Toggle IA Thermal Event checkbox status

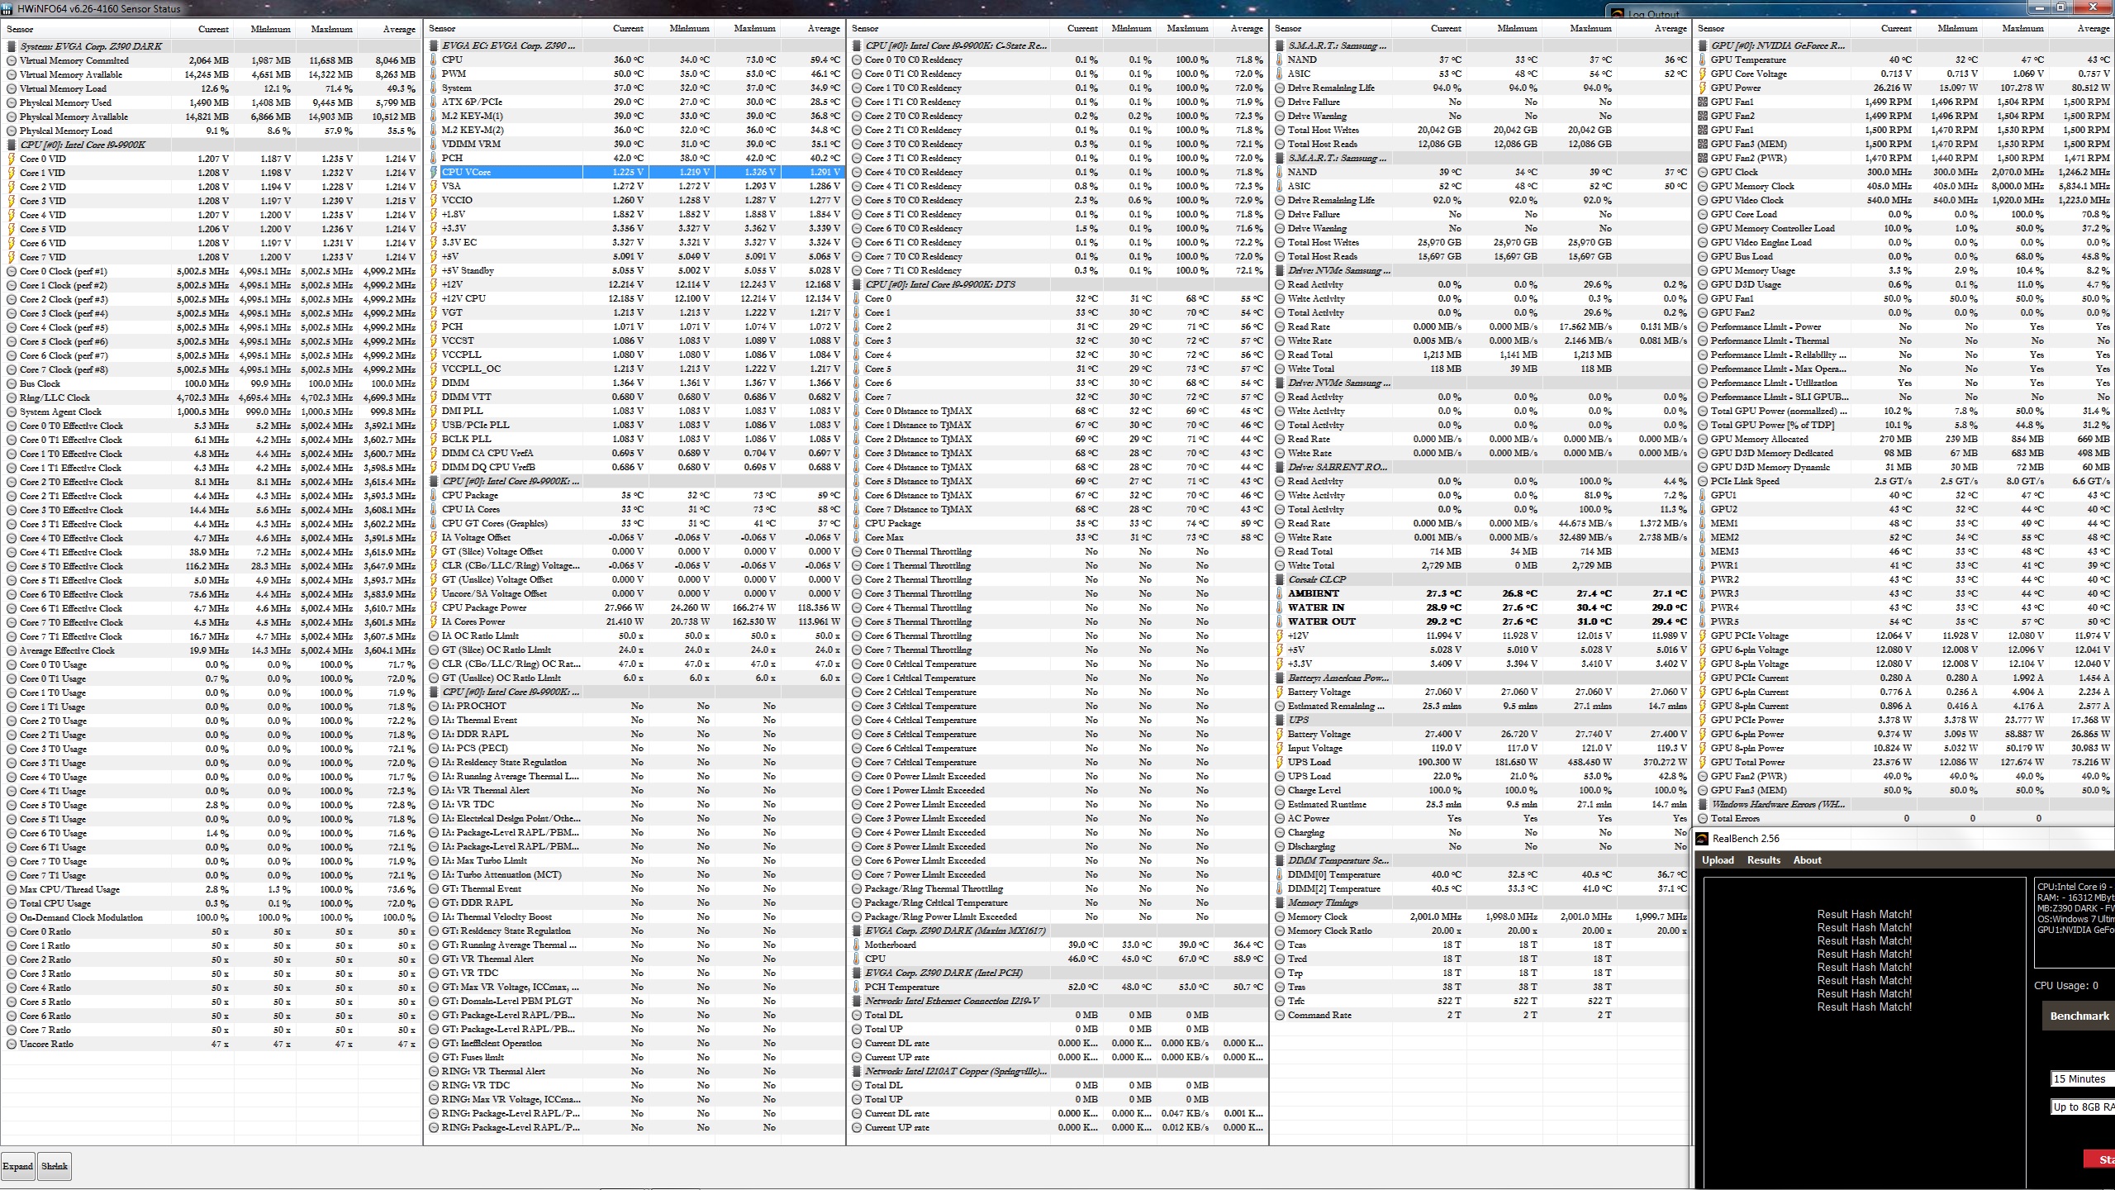[435, 719]
